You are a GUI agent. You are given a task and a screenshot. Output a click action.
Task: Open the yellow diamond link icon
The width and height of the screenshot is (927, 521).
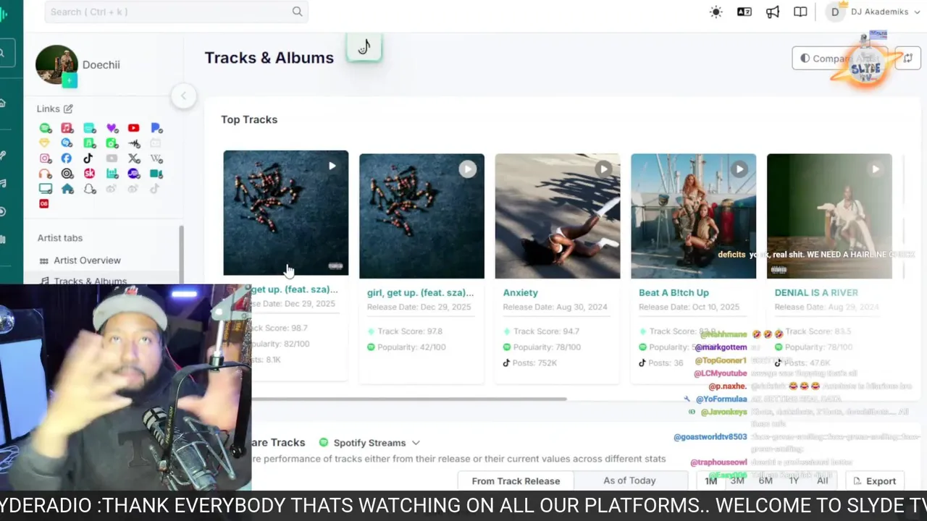pos(44,143)
